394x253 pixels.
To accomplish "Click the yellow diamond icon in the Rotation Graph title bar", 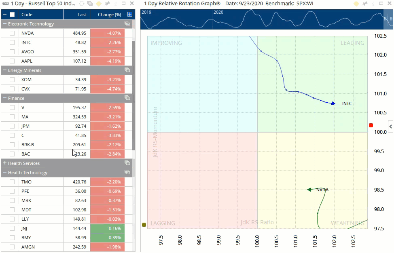I will (356, 4).
